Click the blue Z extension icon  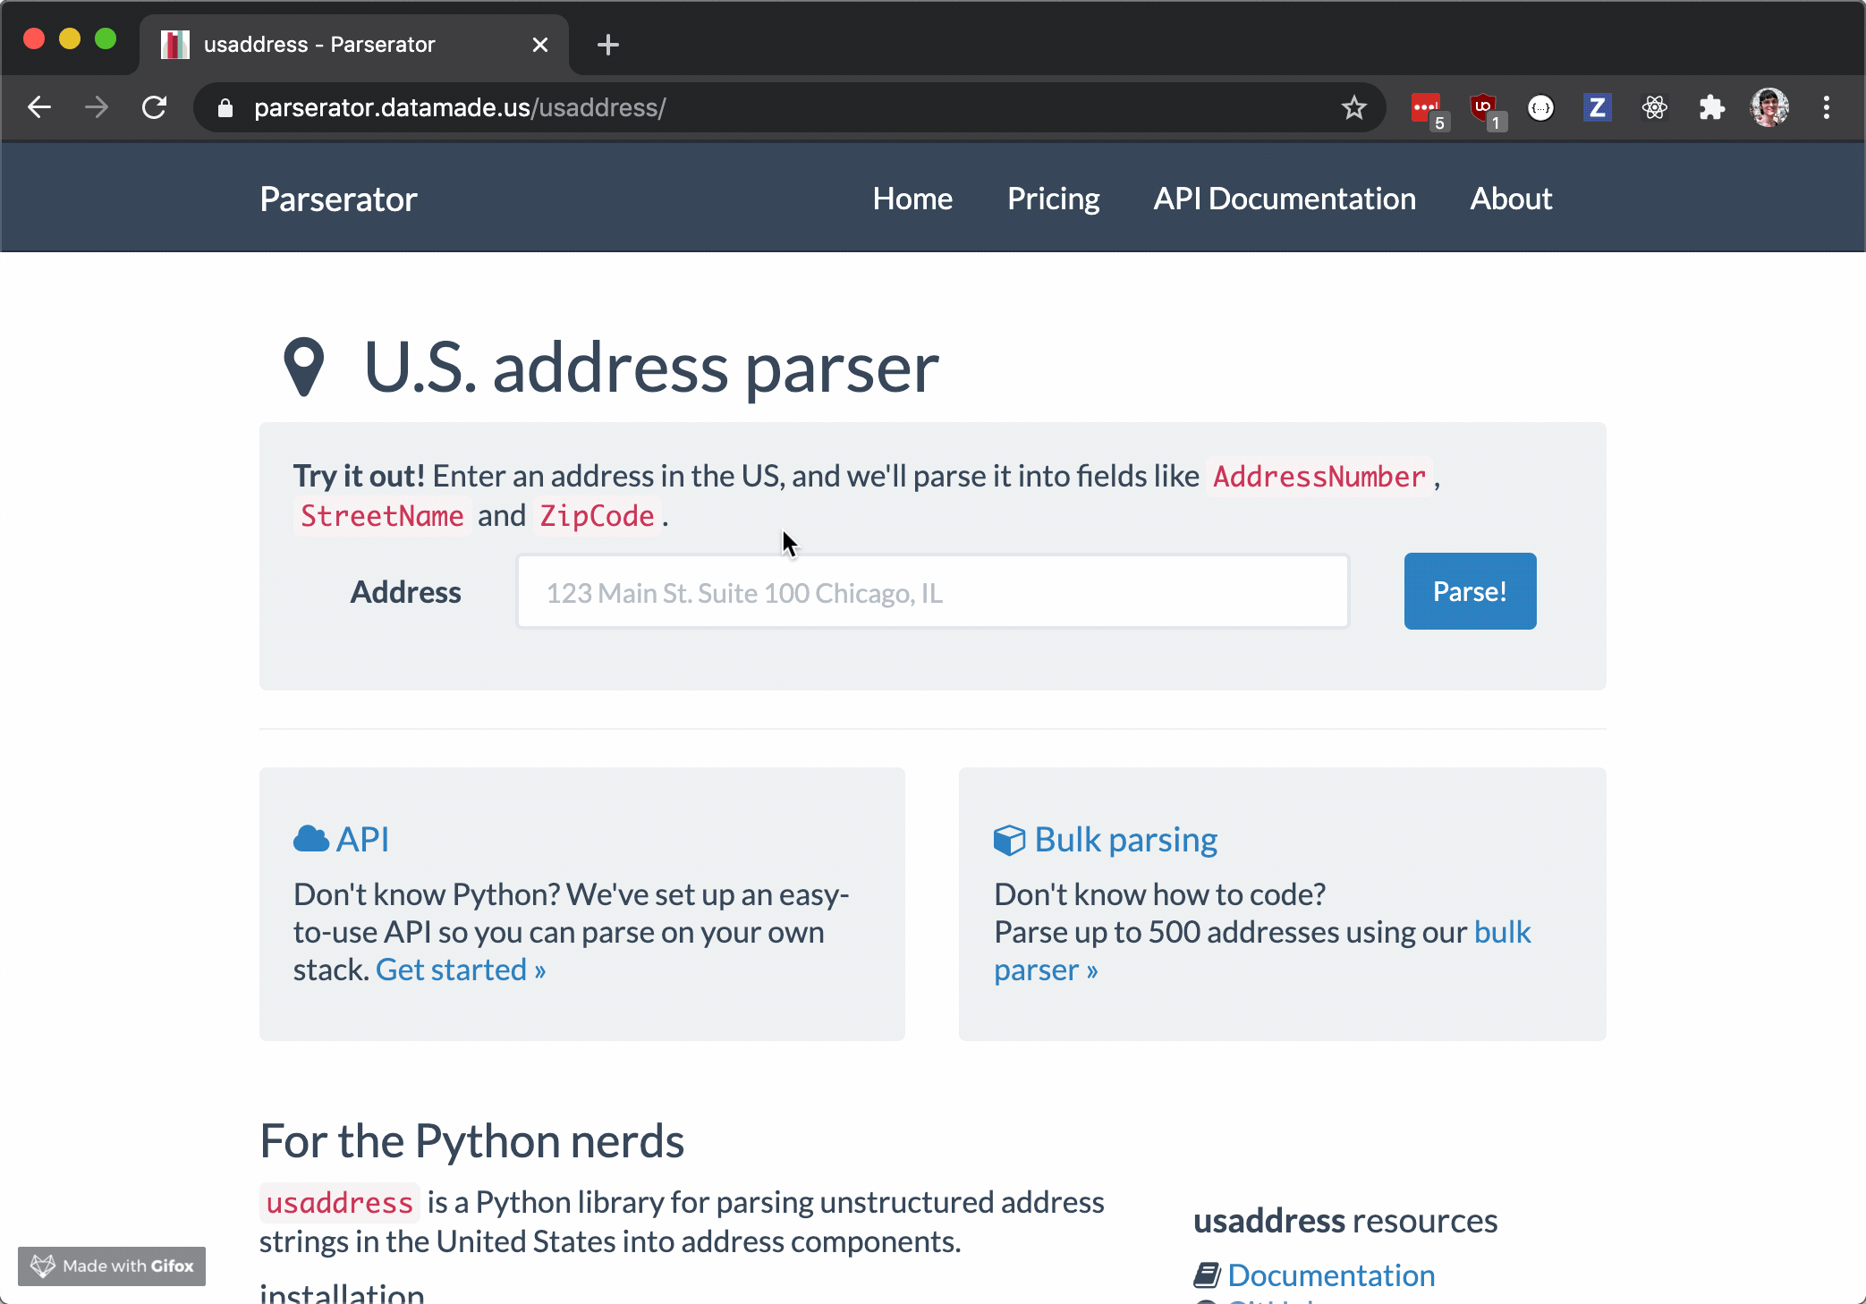[1597, 107]
